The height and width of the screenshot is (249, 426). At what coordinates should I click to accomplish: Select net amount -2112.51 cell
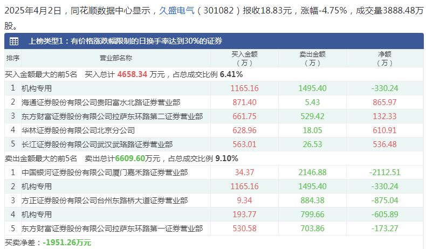[x=384, y=172]
